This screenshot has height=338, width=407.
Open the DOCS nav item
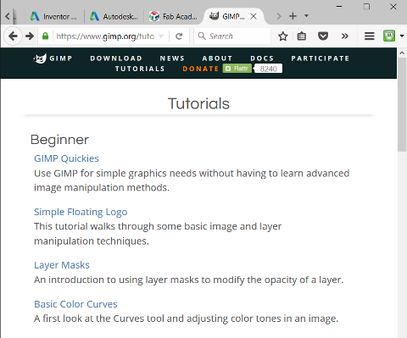click(x=262, y=58)
